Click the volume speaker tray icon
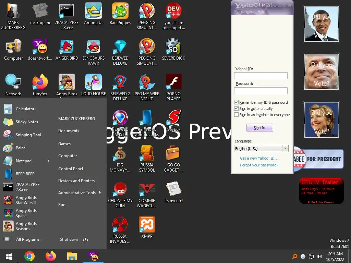This screenshot has height=263, width=351. coord(319,256)
